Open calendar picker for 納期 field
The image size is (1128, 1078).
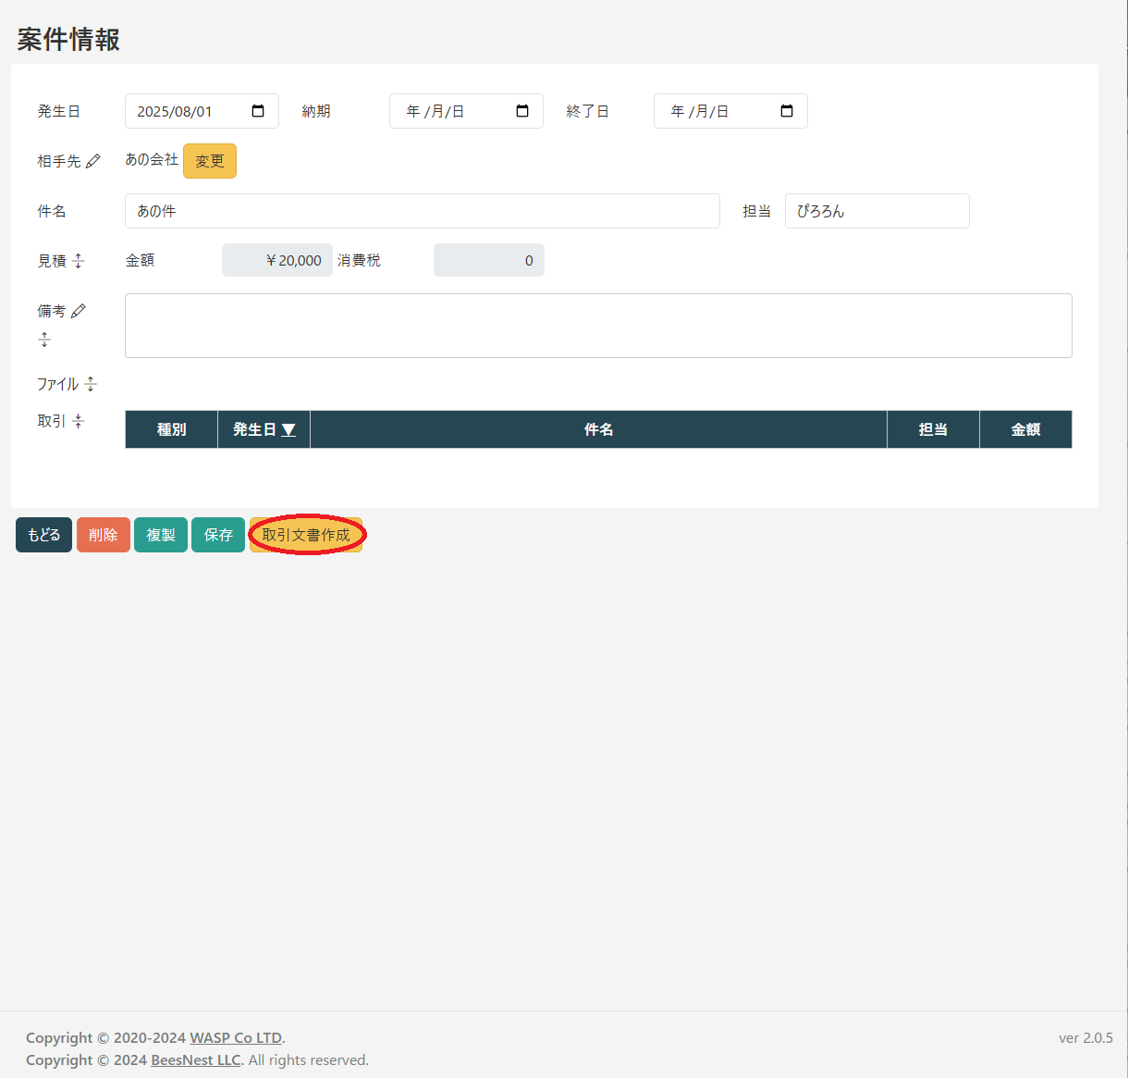pos(522,111)
